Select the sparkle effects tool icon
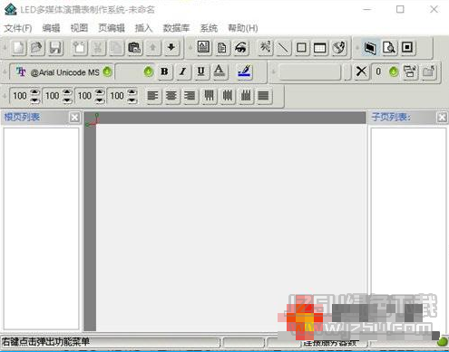449x352 pixels. click(265, 47)
